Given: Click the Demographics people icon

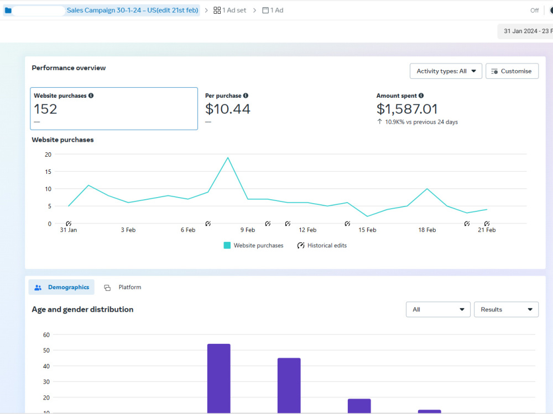Looking at the screenshot, I should [x=38, y=288].
